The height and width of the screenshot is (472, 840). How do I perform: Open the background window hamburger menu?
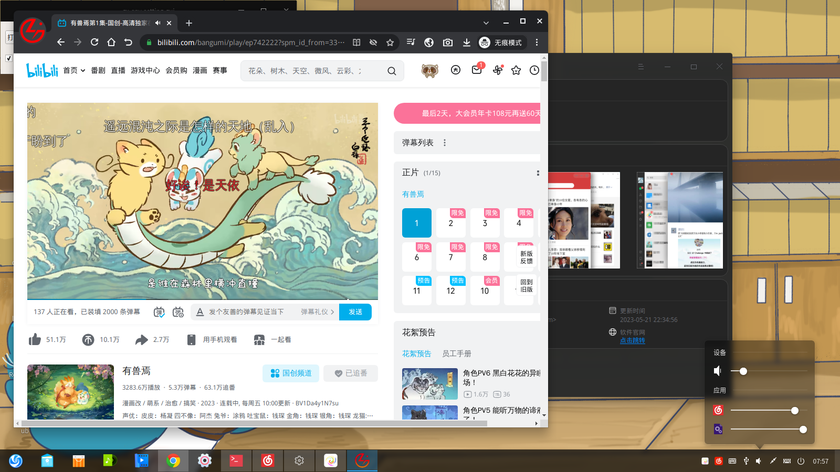(640, 67)
